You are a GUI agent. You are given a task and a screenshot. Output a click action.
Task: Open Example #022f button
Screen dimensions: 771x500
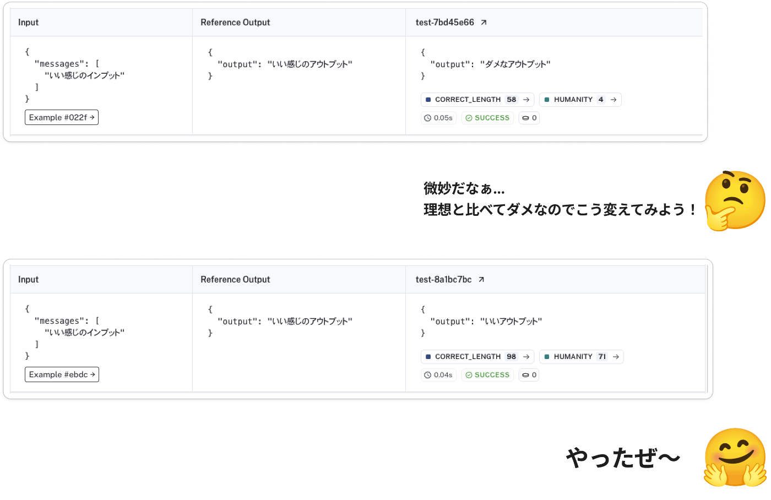coord(62,117)
